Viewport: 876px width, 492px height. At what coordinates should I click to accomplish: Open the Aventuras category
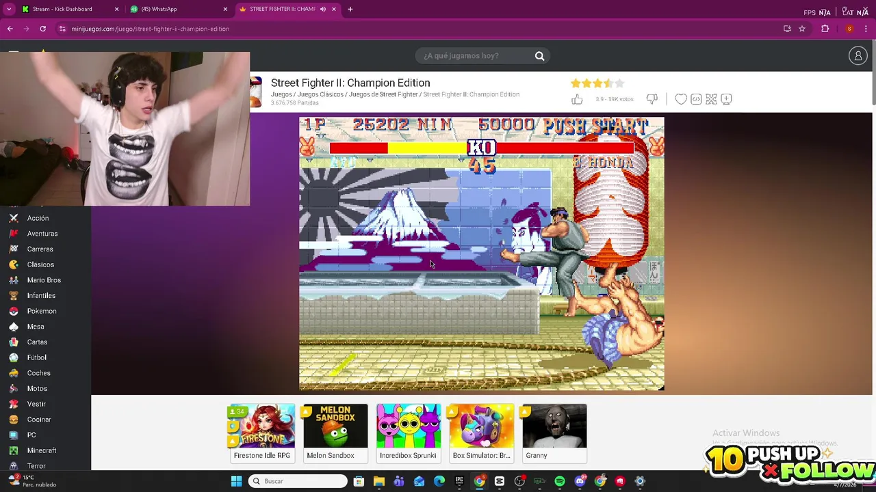point(42,234)
